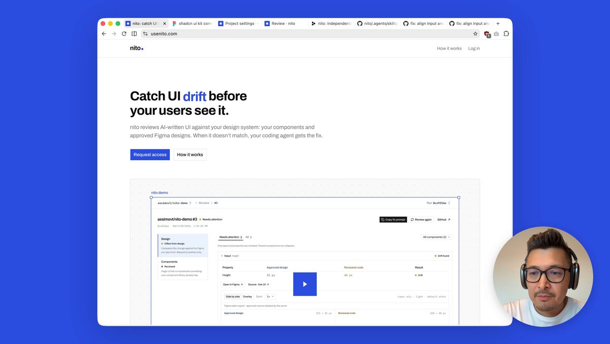Click the How it works button below hero
610x344 pixels.
point(190,155)
